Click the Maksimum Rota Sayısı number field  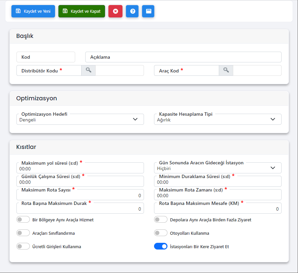click(x=80, y=196)
